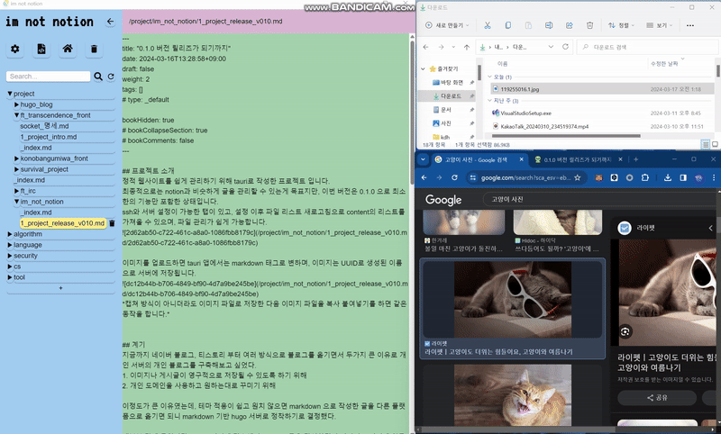
Task: Click the markdown file icon button
Action: [41, 49]
